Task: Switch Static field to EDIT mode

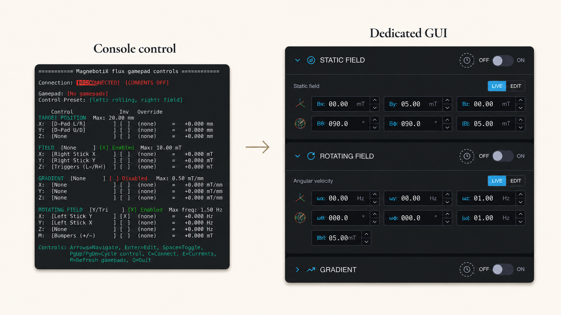Action: pyautogui.click(x=516, y=86)
